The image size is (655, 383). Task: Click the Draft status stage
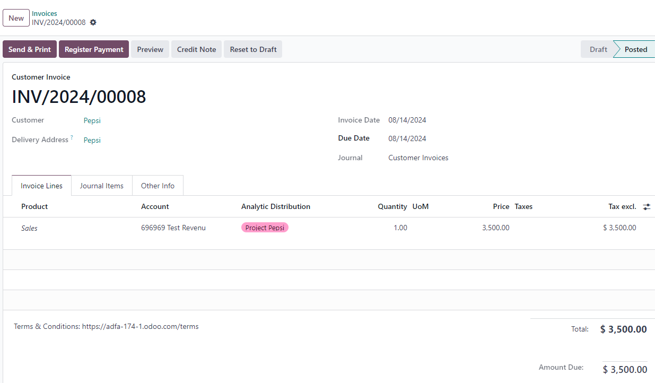pos(598,49)
